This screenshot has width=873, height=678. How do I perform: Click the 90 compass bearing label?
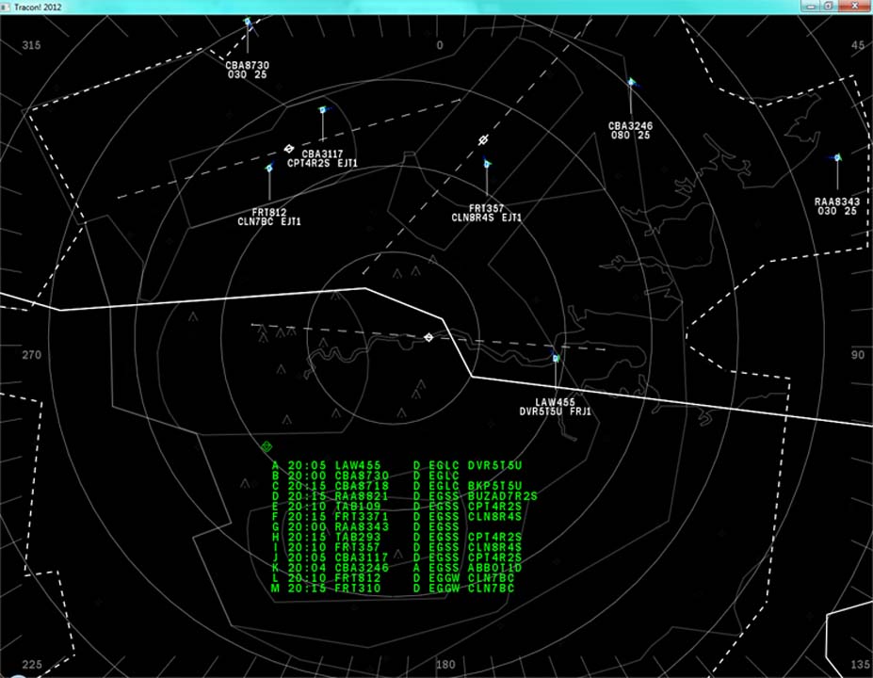[x=858, y=355]
